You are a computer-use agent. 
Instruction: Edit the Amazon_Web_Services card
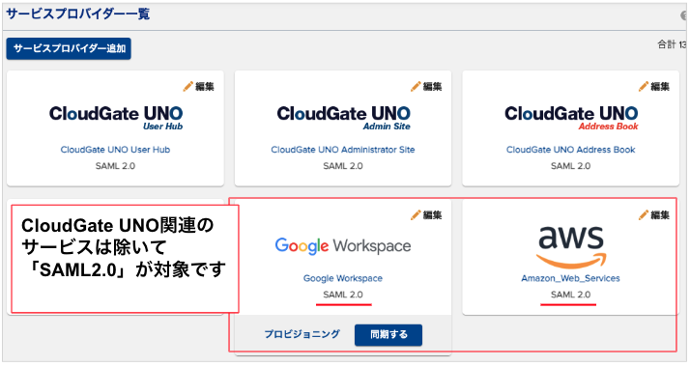(654, 215)
